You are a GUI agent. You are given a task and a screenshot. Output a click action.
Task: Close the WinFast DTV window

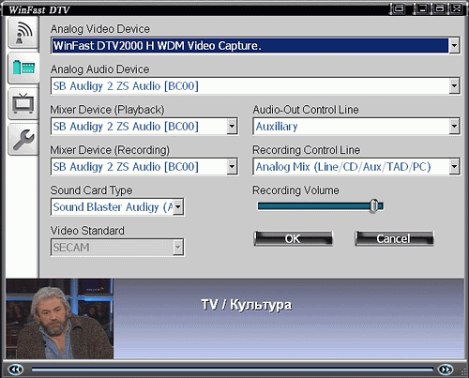456,8
